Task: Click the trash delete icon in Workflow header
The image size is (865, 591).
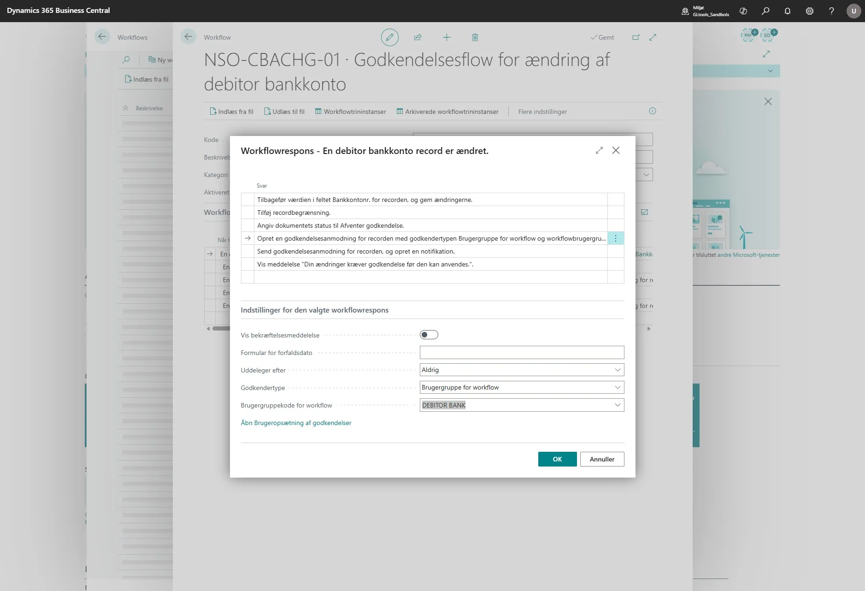Action: pyautogui.click(x=475, y=37)
